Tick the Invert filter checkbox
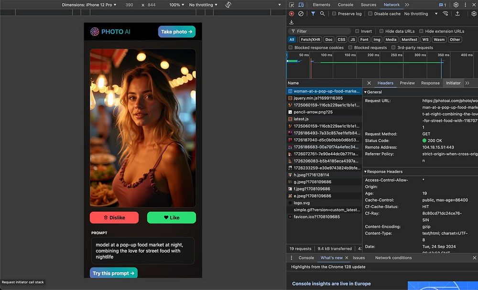 pyautogui.click(x=357, y=31)
